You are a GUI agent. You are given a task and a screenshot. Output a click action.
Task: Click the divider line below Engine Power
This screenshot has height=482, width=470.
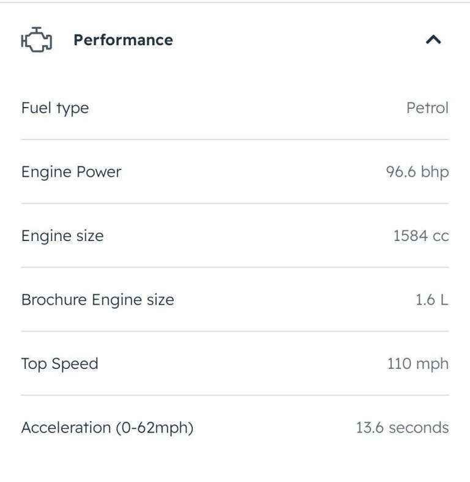(235, 204)
